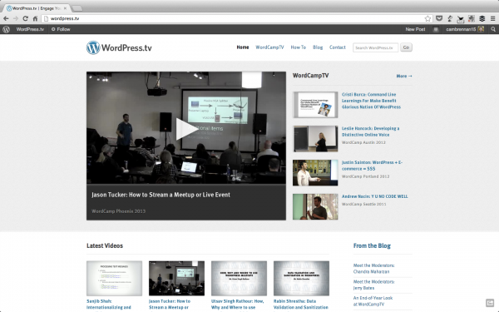The height and width of the screenshot is (312, 499).
Task: Open the How To navigation item
Action: coord(299,47)
